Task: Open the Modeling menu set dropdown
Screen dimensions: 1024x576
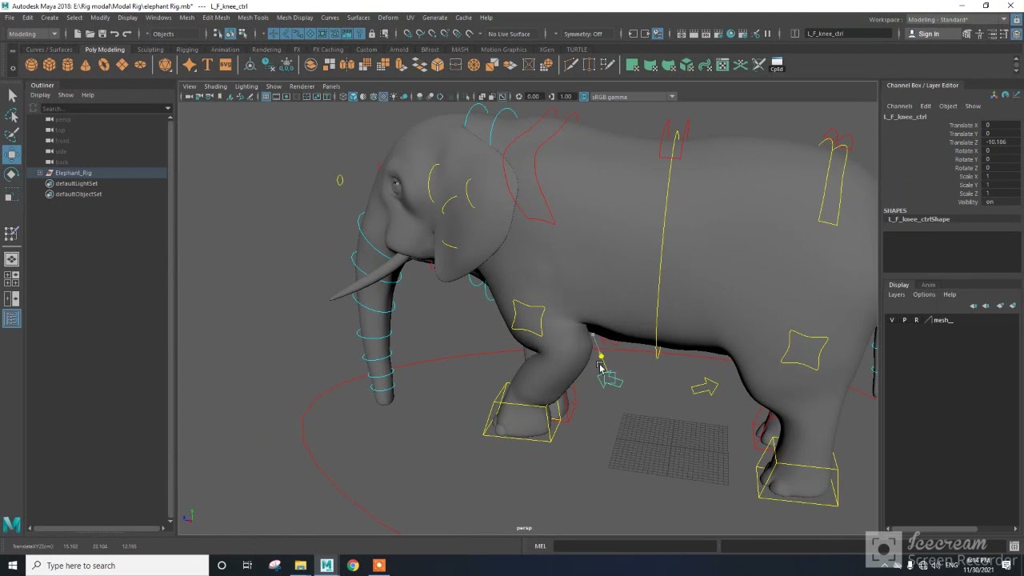Action: pos(33,34)
